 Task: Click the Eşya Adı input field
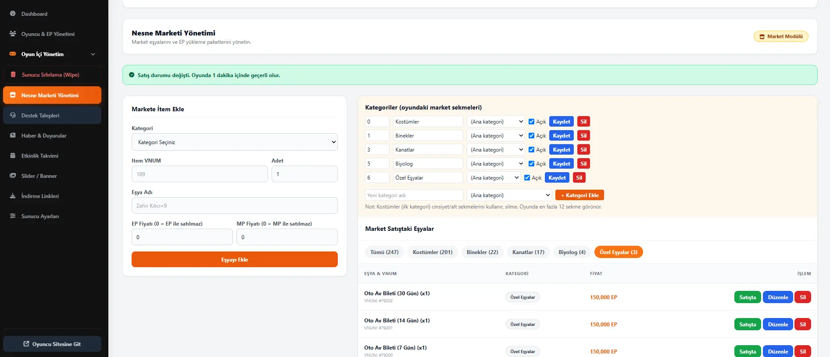[235, 205]
